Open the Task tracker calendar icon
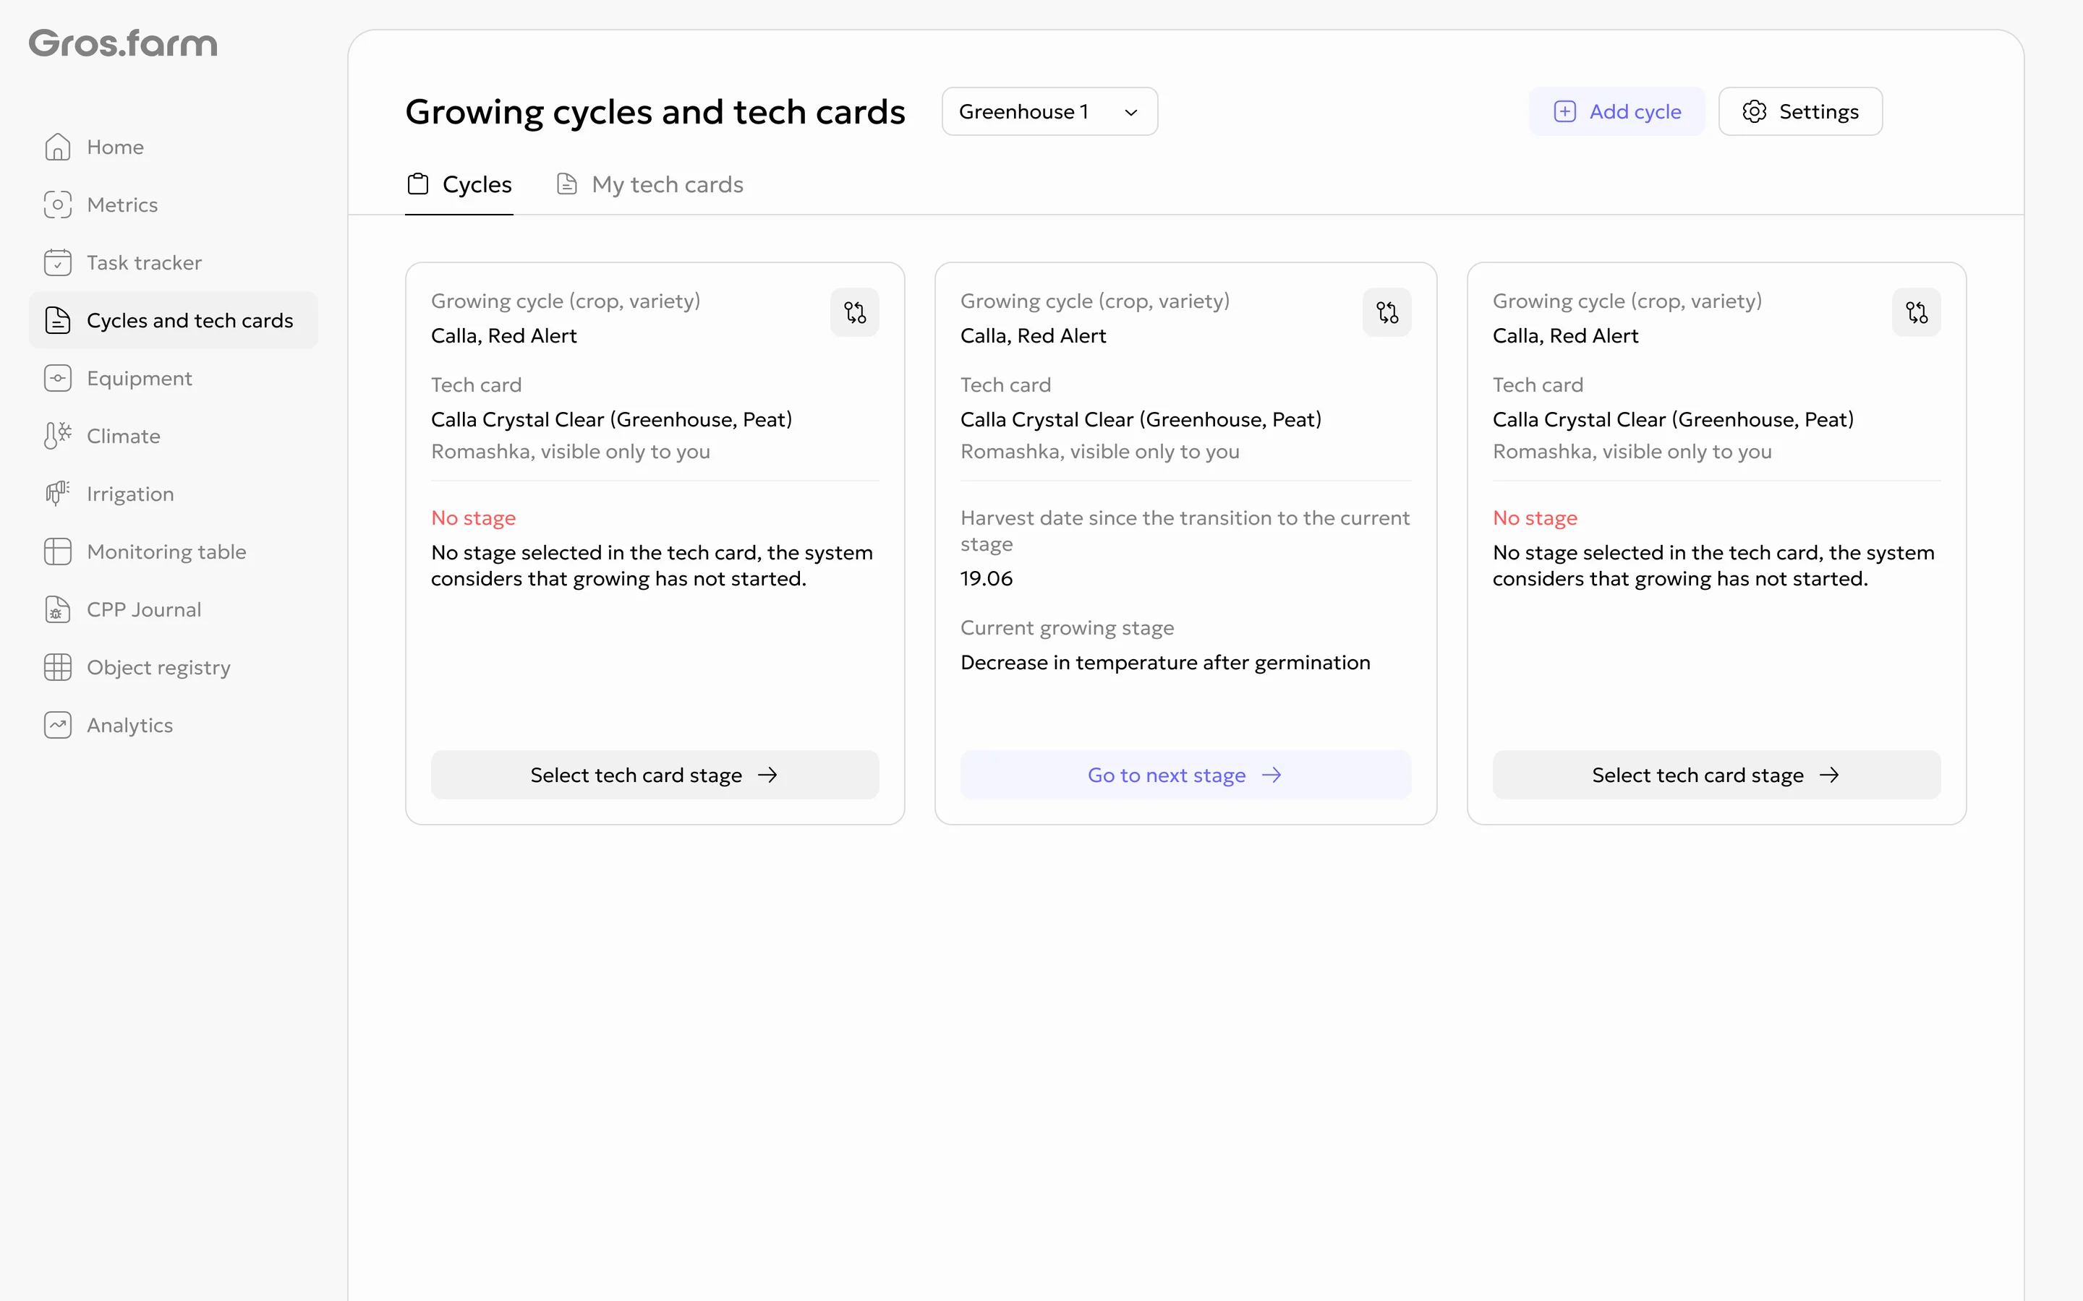This screenshot has width=2083, height=1301. [x=58, y=262]
